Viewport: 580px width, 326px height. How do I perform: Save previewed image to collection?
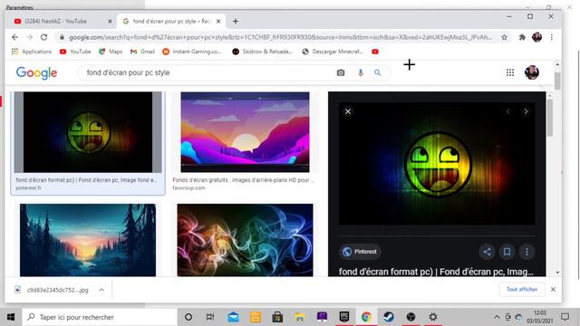click(507, 252)
